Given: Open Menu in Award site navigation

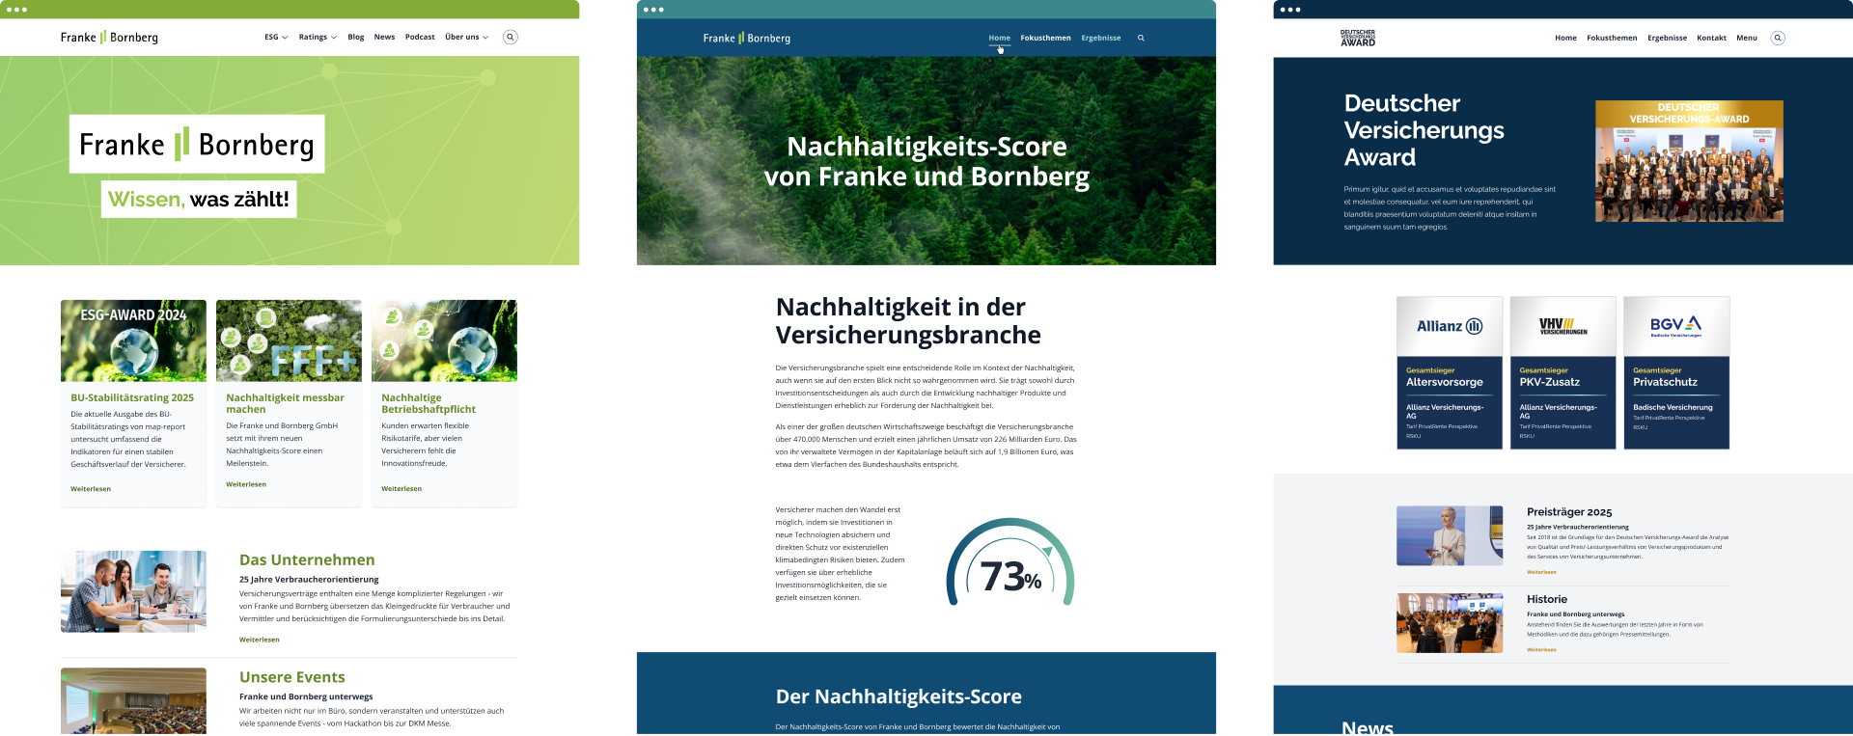Looking at the screenshot, I should (1747, 38).
